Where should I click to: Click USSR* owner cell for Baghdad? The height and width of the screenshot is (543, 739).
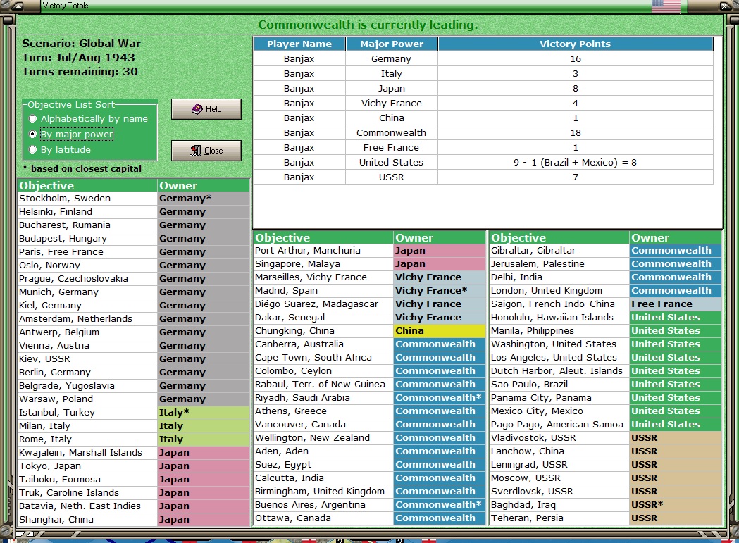click(x=676, y=505)
